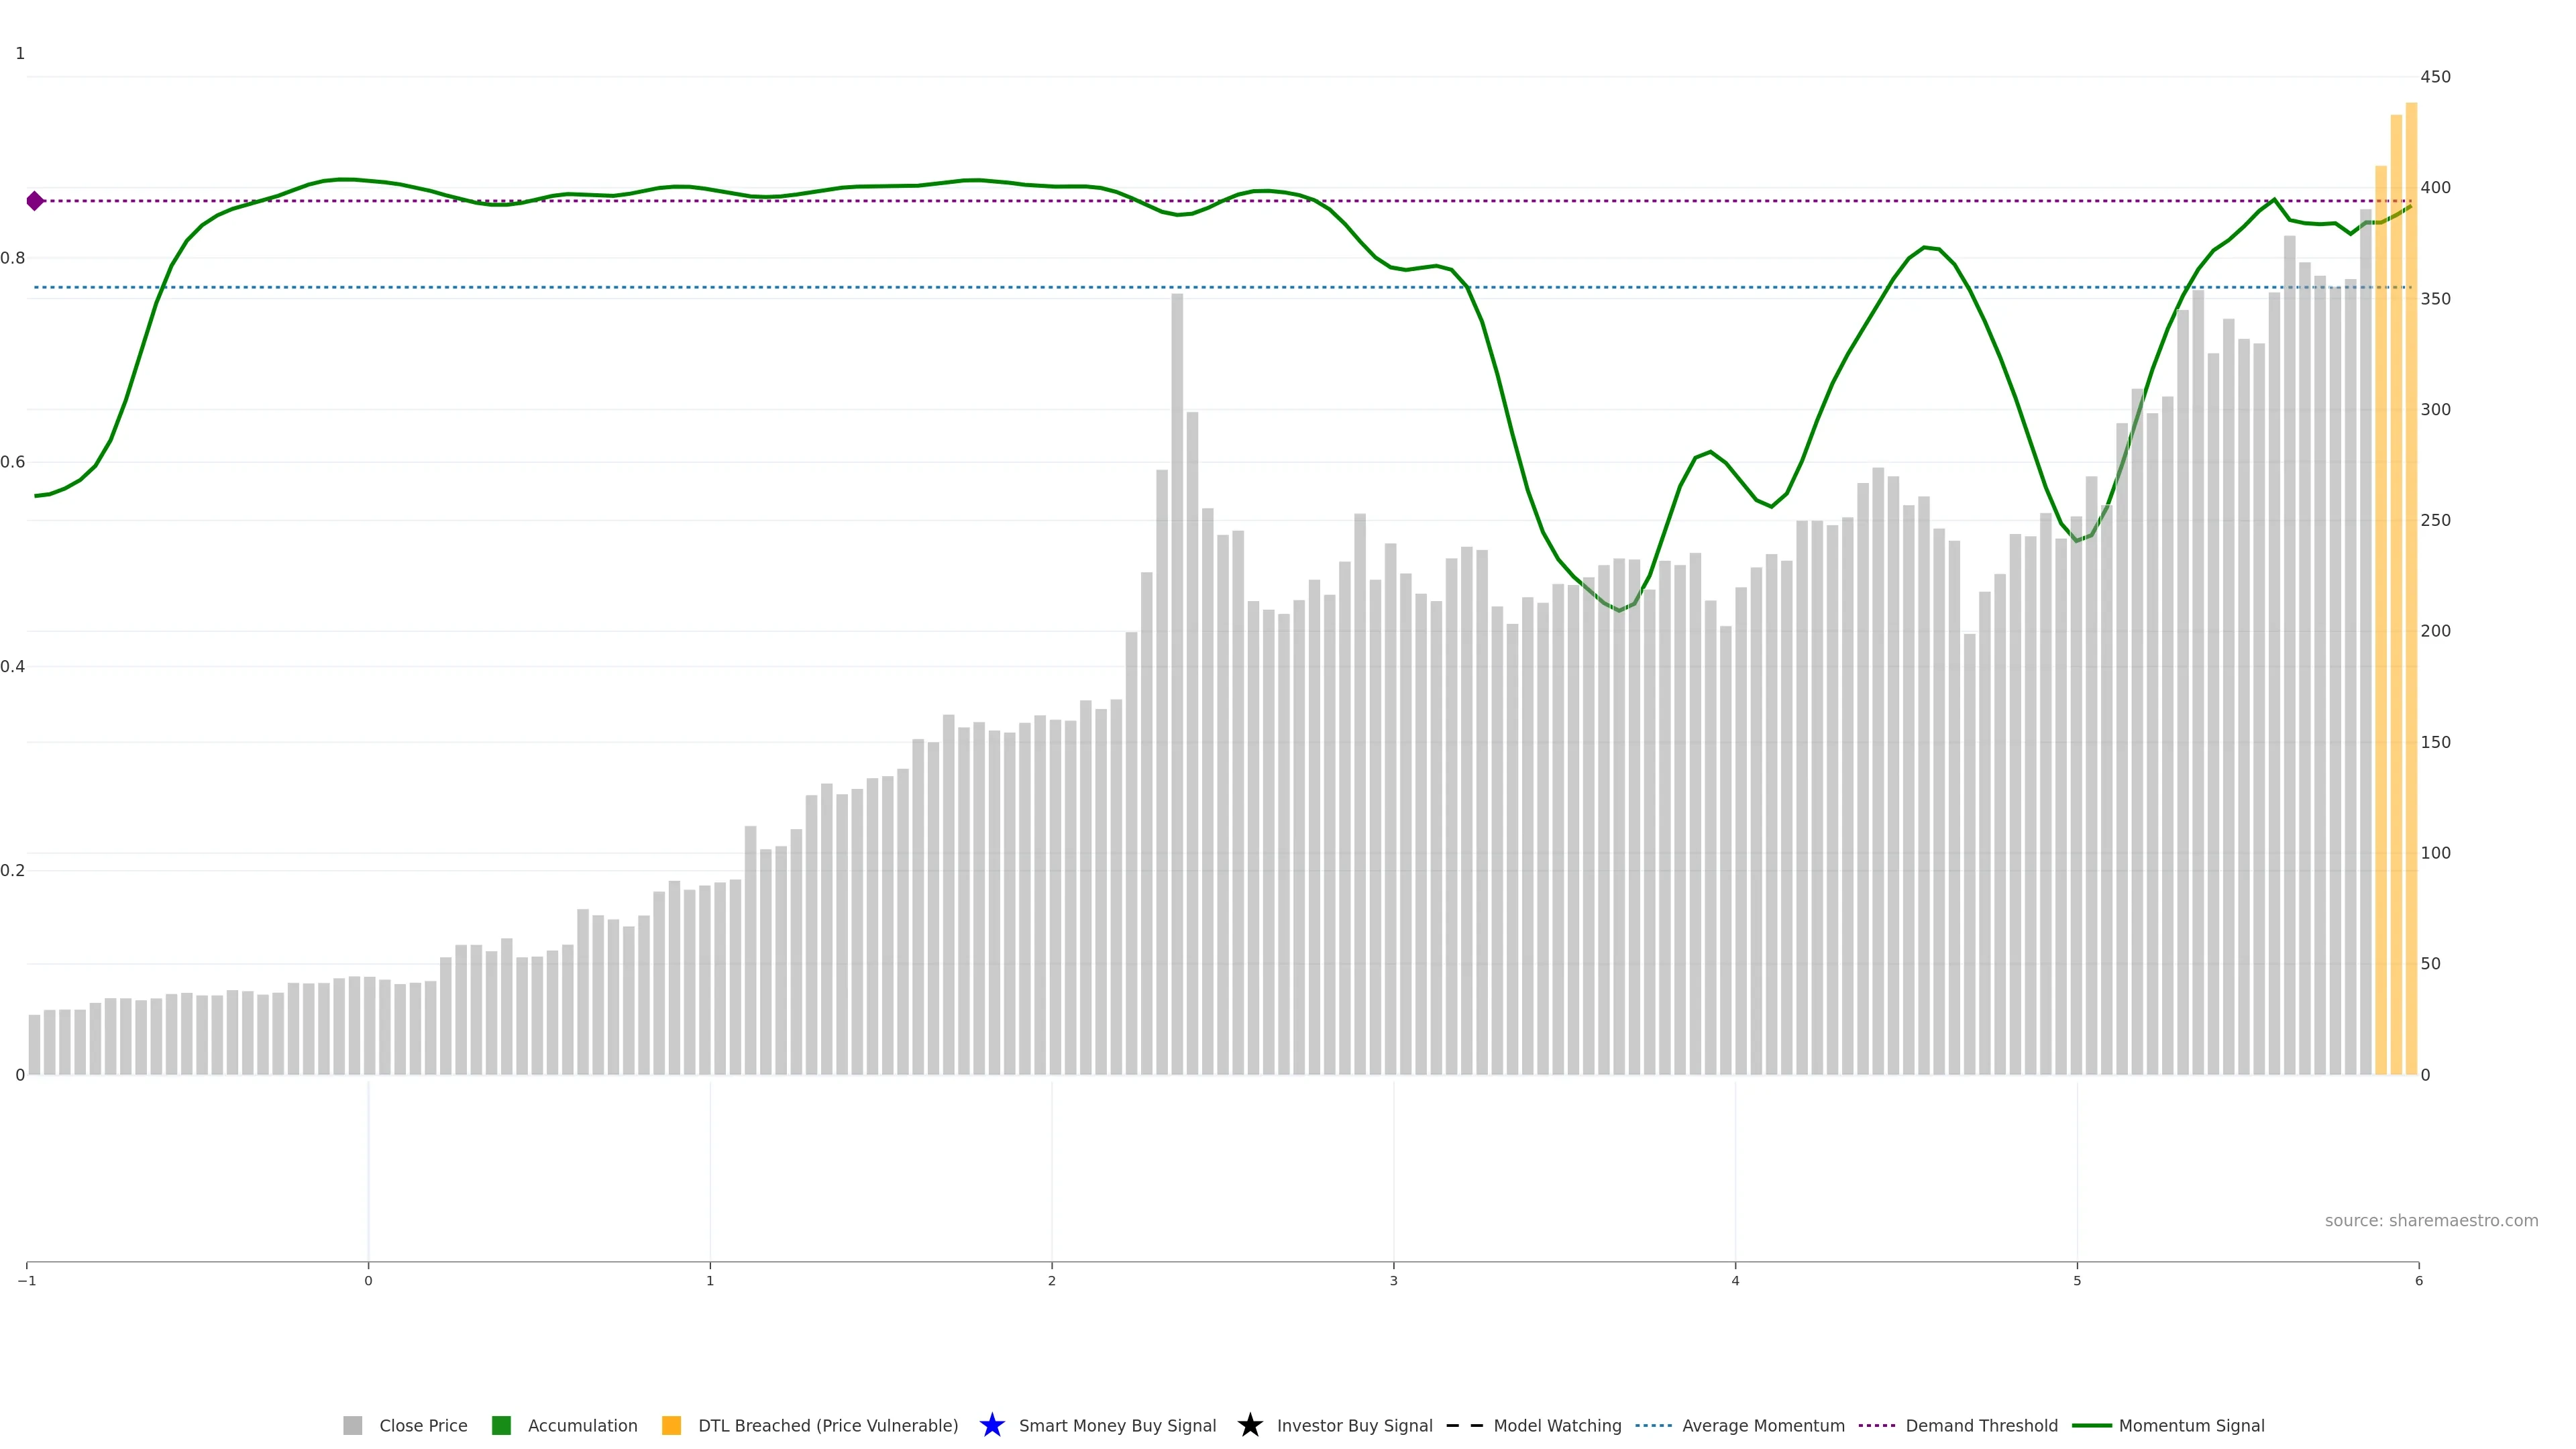This screenshot has width=2576, height=1449.
Task: Click the dotted blue Average Momentum icon
Action: [x=1653, y=1425]
